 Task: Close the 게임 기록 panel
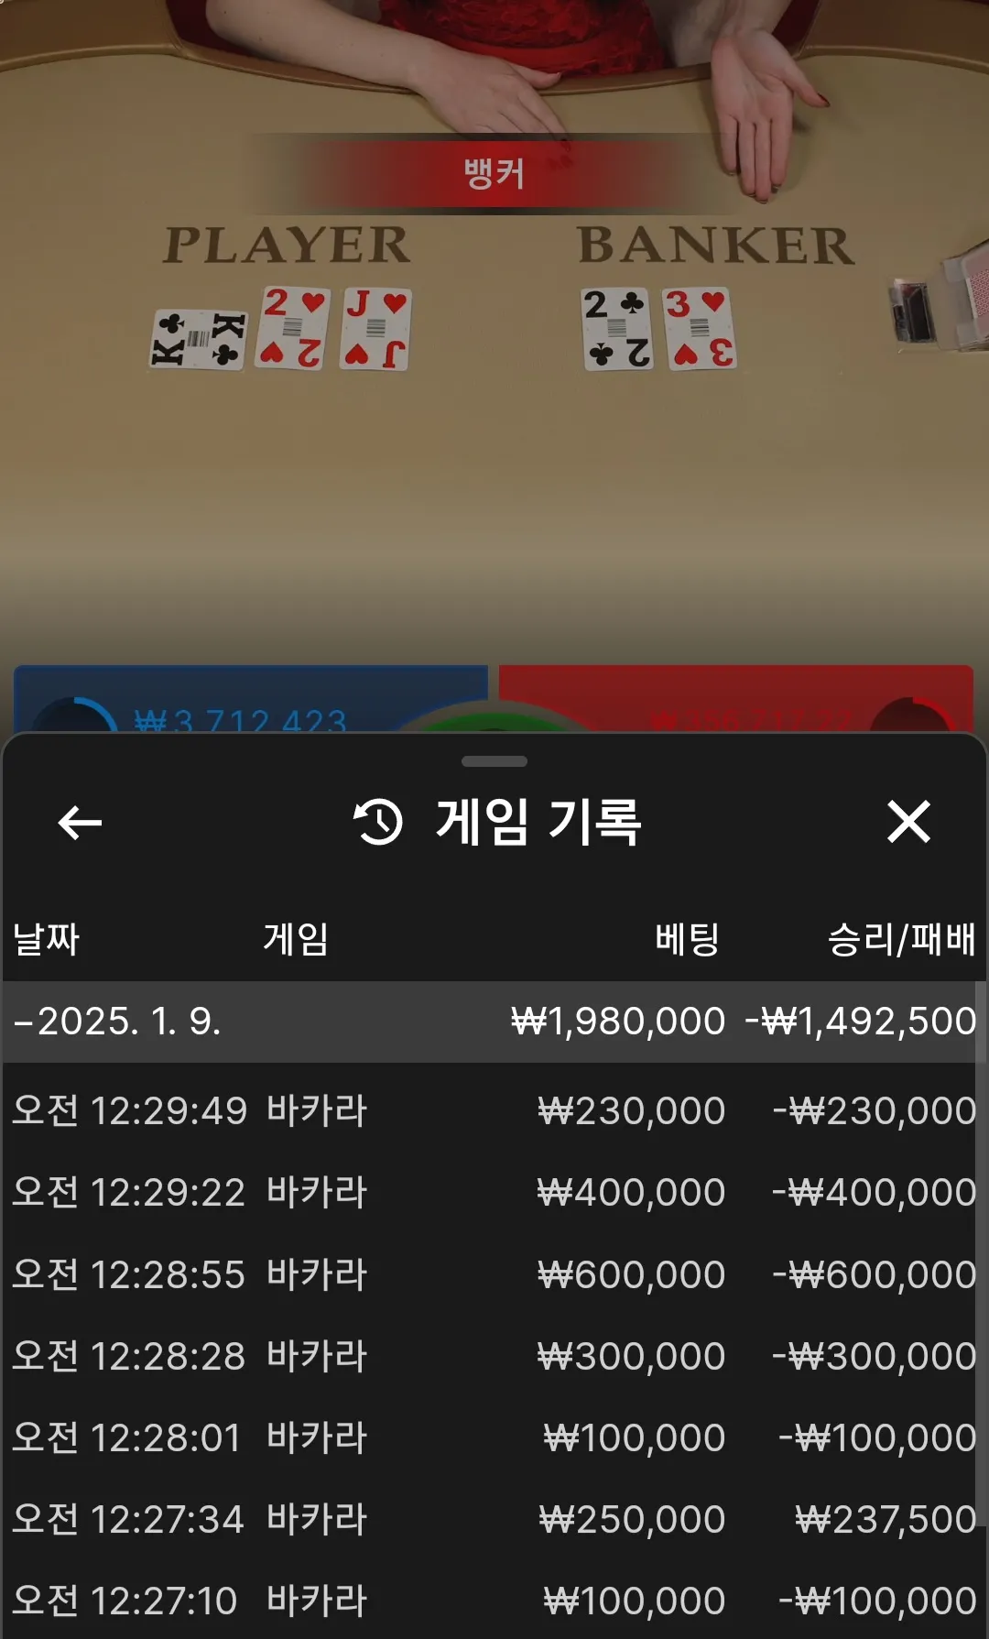[908, 821]
